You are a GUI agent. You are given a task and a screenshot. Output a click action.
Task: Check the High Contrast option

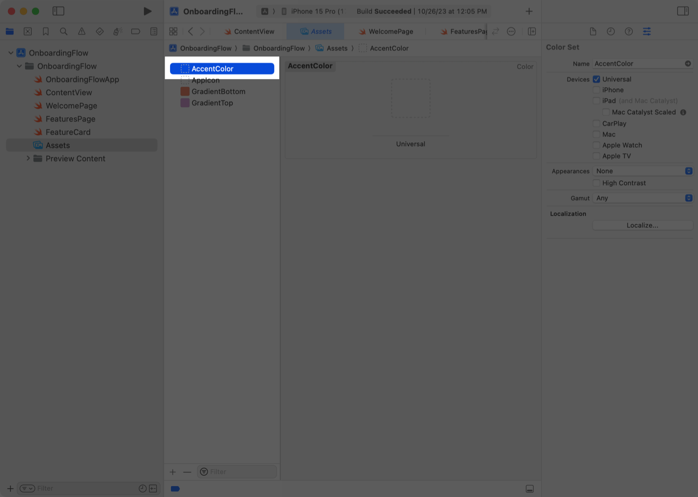click(x=596, y=183)
